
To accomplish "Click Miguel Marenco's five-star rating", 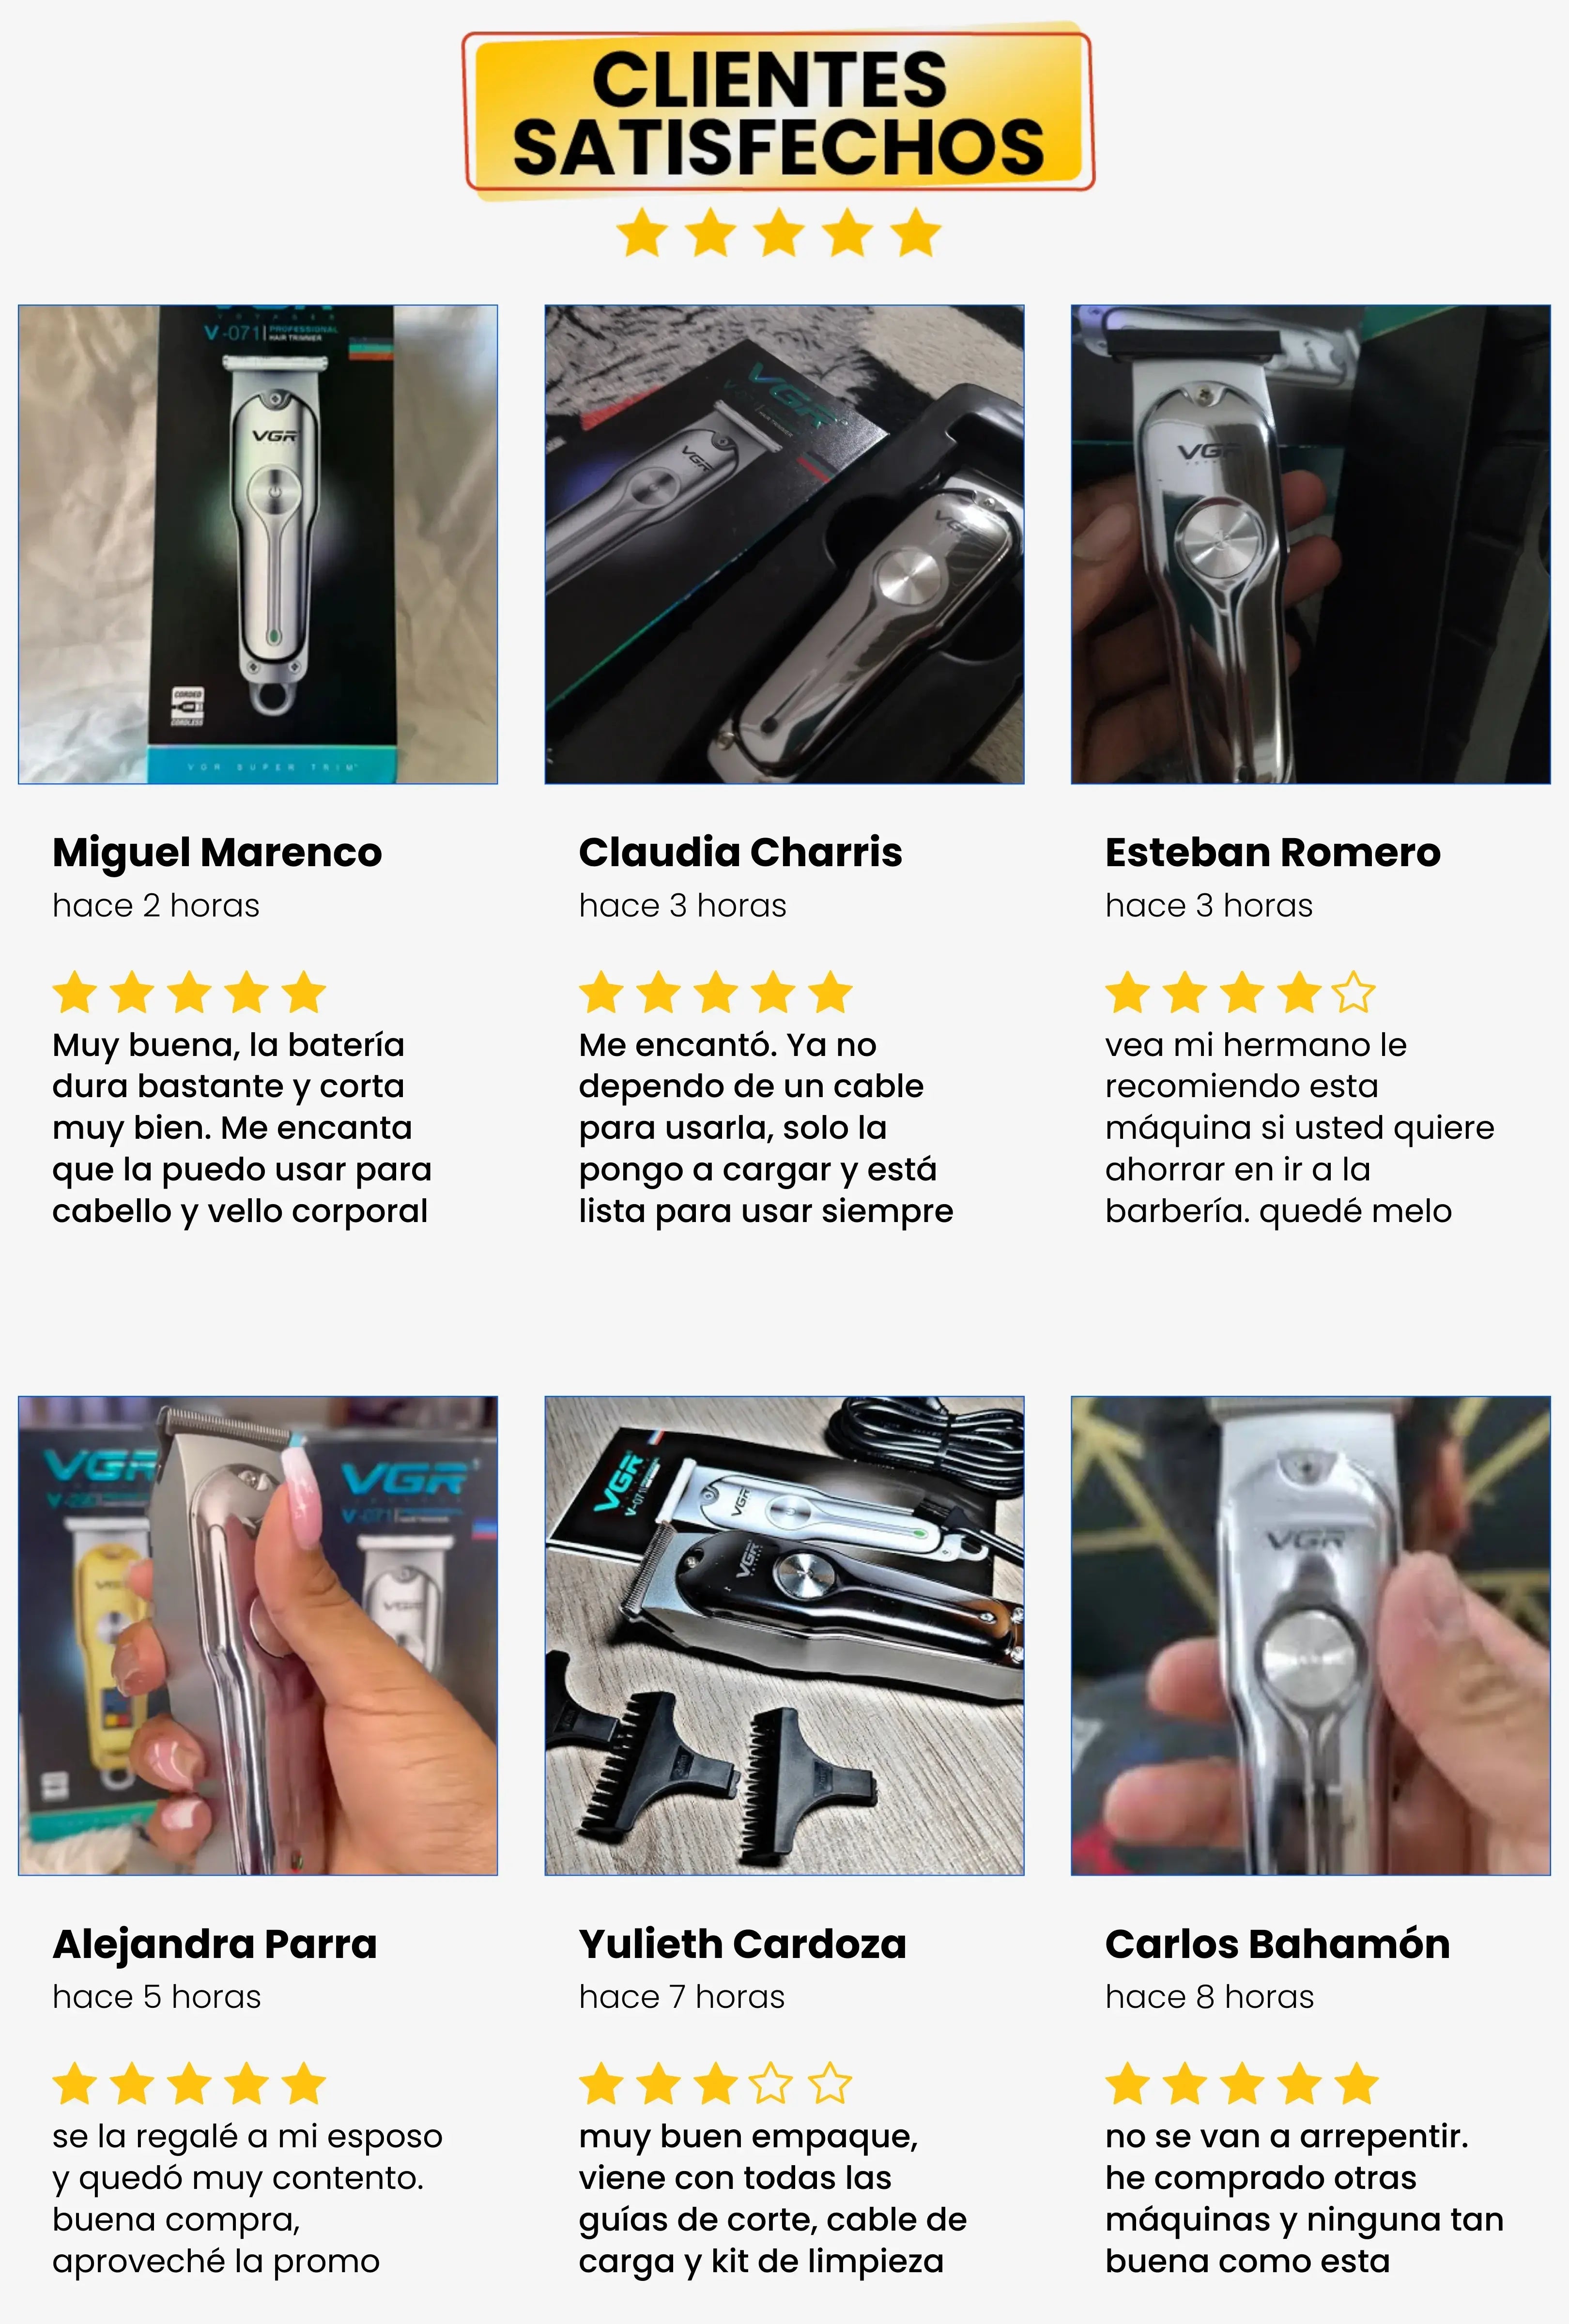I will coord(189,993).
